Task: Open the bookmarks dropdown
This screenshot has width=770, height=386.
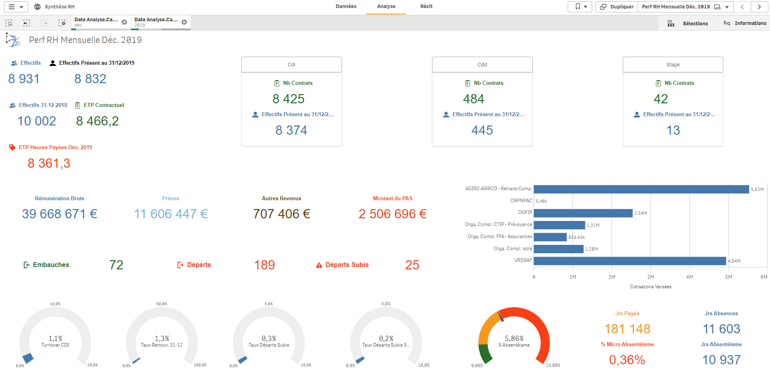Action: (580, 7)
